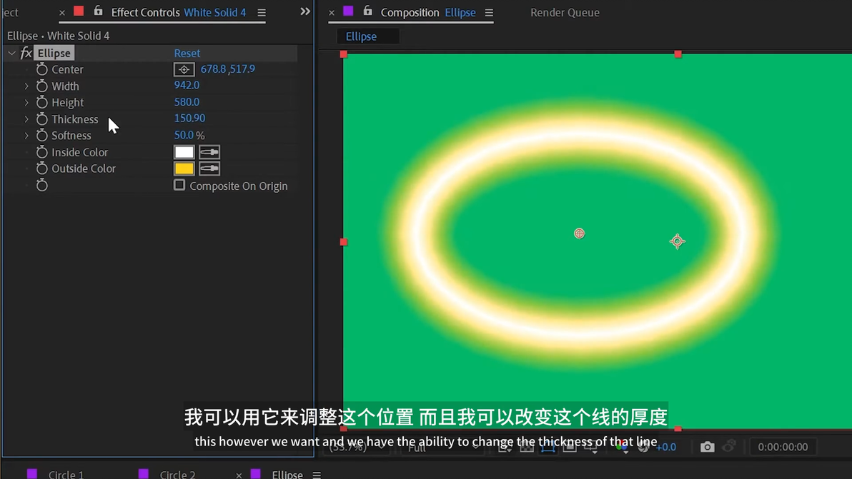Switch to the Circle 2 timeline tab
The height and width of the screenshot is (479, 852).
[x=177, y=475]
